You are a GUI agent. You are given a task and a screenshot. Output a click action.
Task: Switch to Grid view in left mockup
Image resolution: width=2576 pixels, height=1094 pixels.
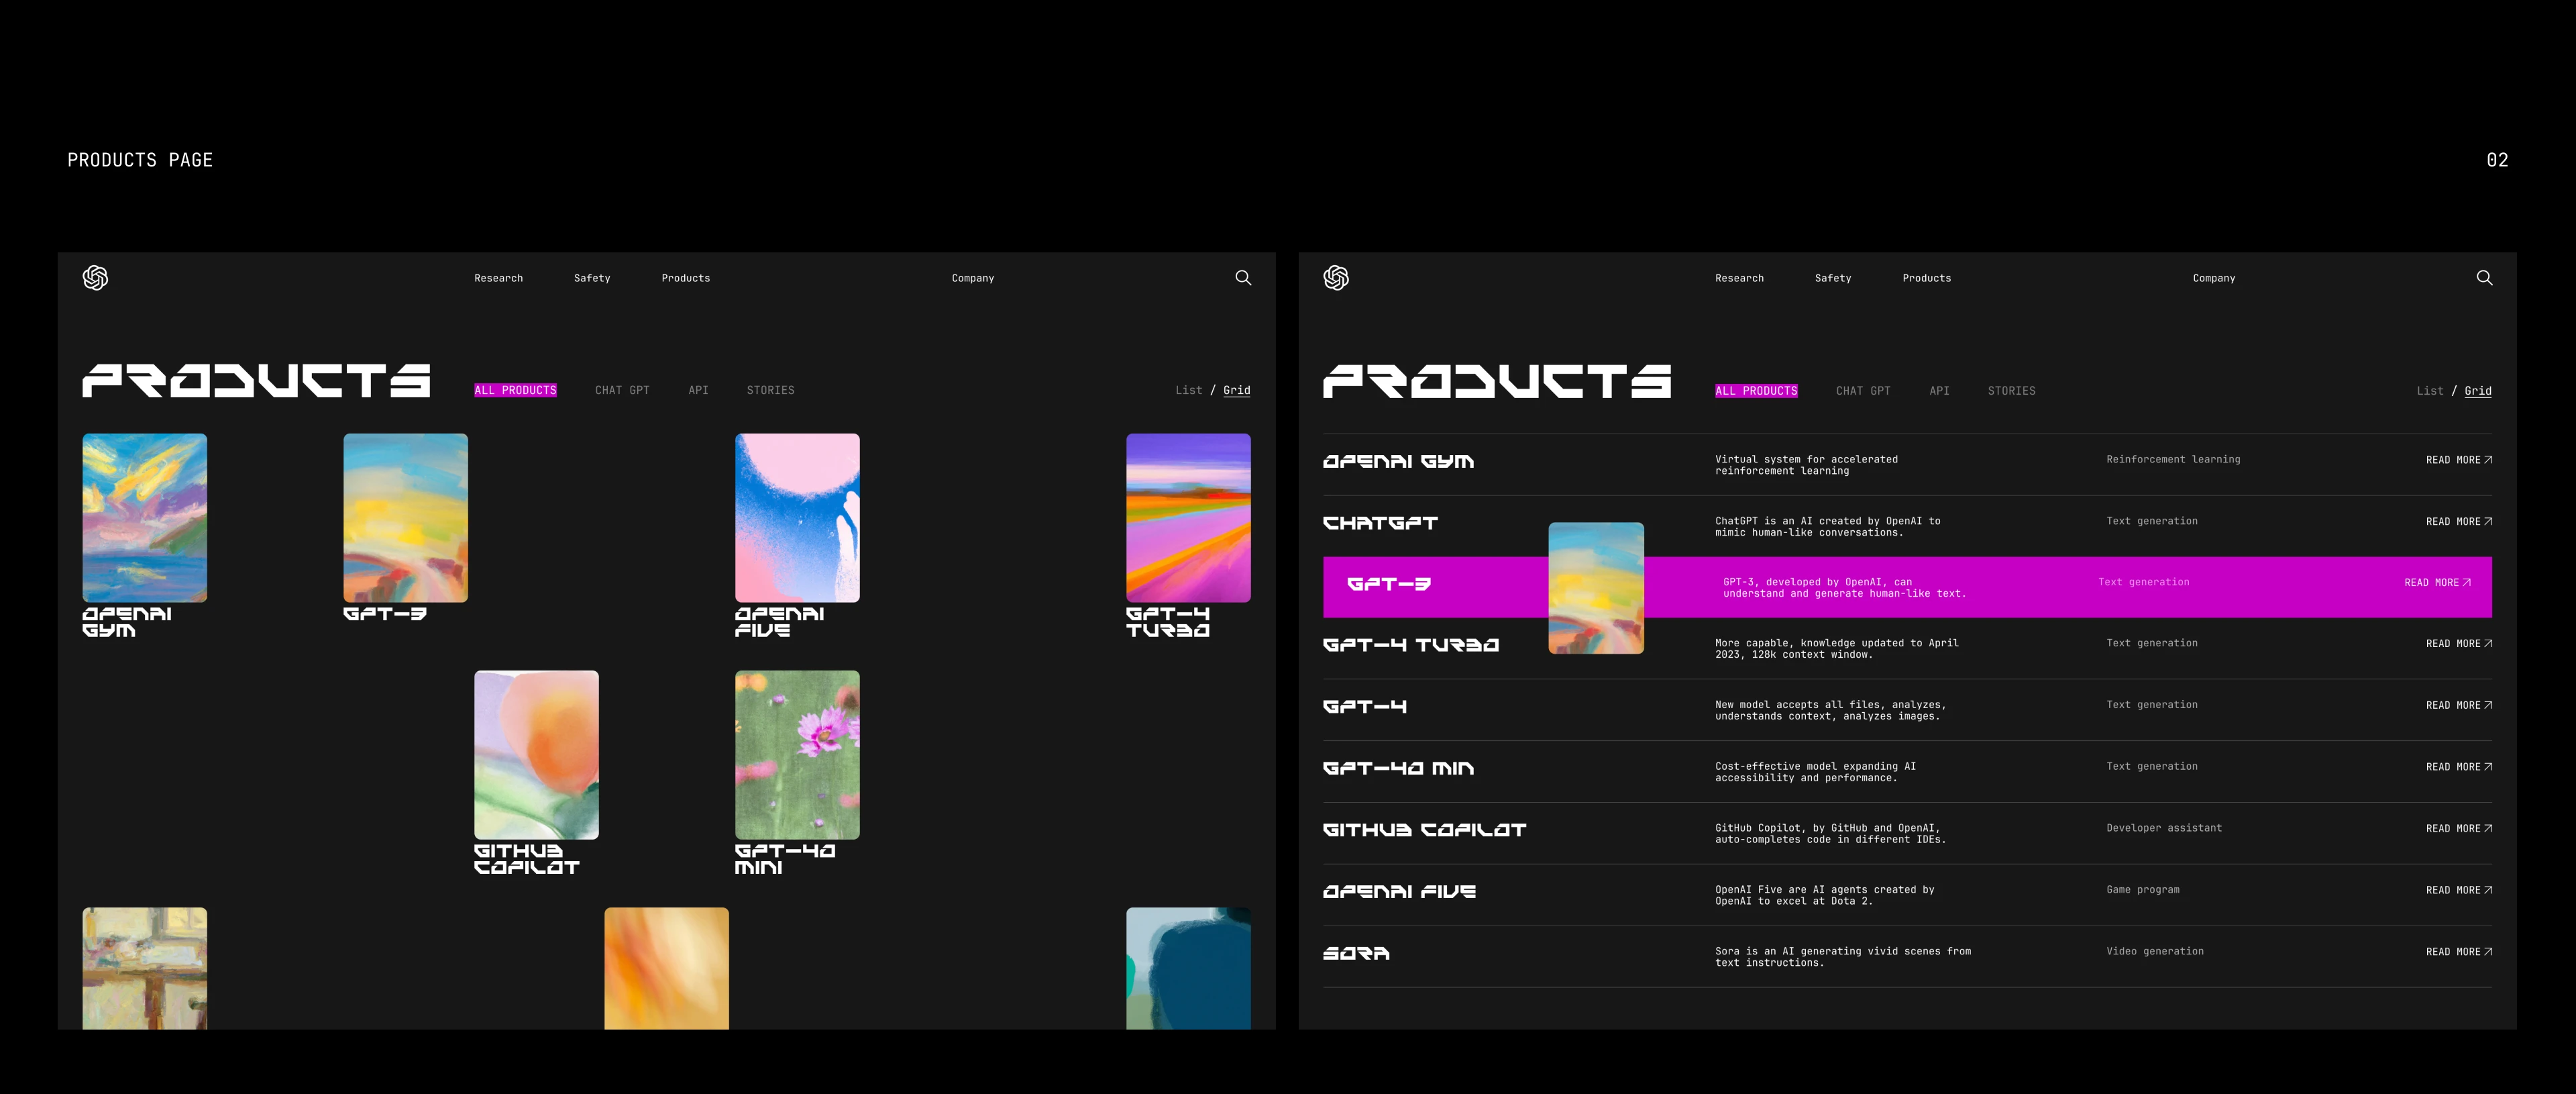1237,391
